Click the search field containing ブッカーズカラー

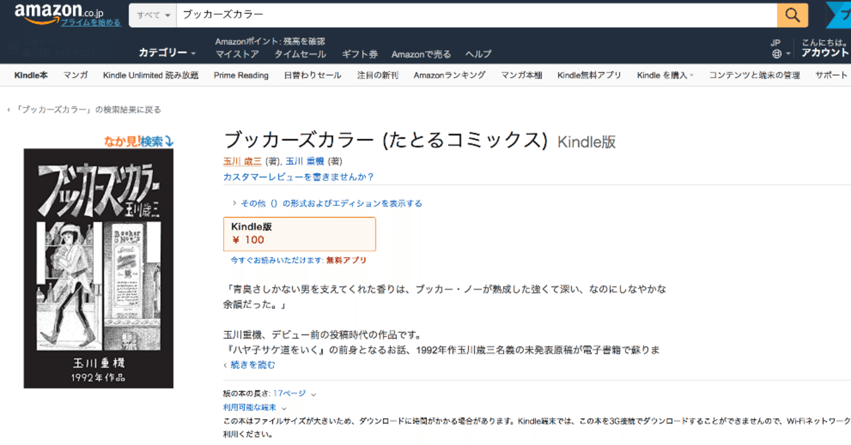[x=477, y=15]
